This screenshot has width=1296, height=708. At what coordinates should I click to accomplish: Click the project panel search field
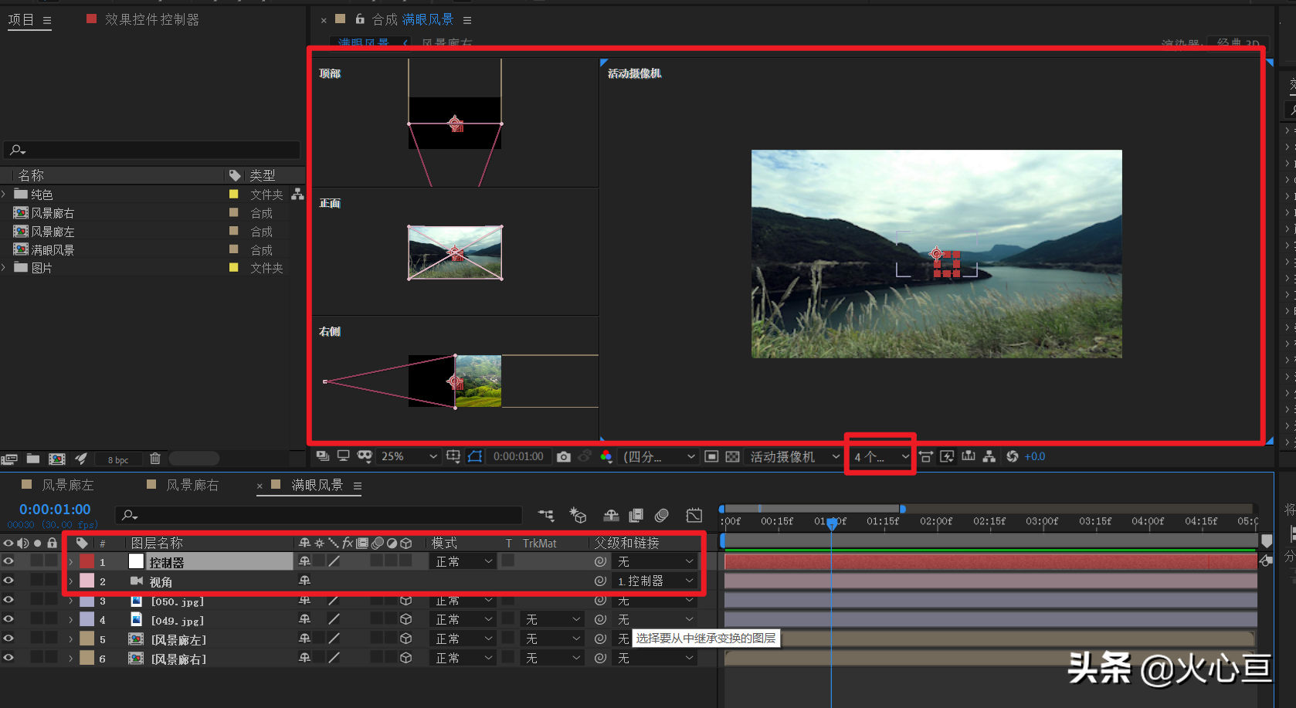tap(151, 150)
